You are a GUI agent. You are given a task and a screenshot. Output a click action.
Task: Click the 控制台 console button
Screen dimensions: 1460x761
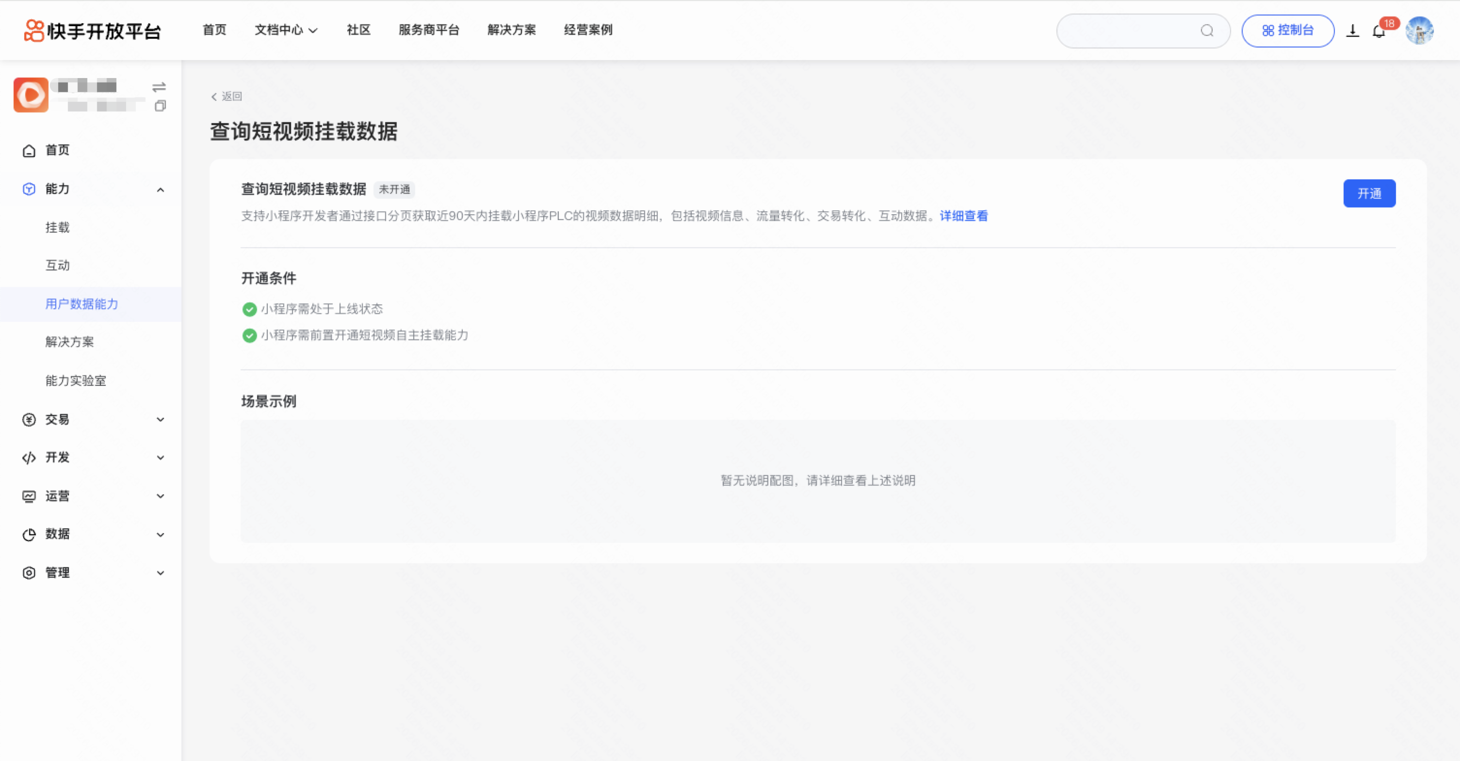1288,31
